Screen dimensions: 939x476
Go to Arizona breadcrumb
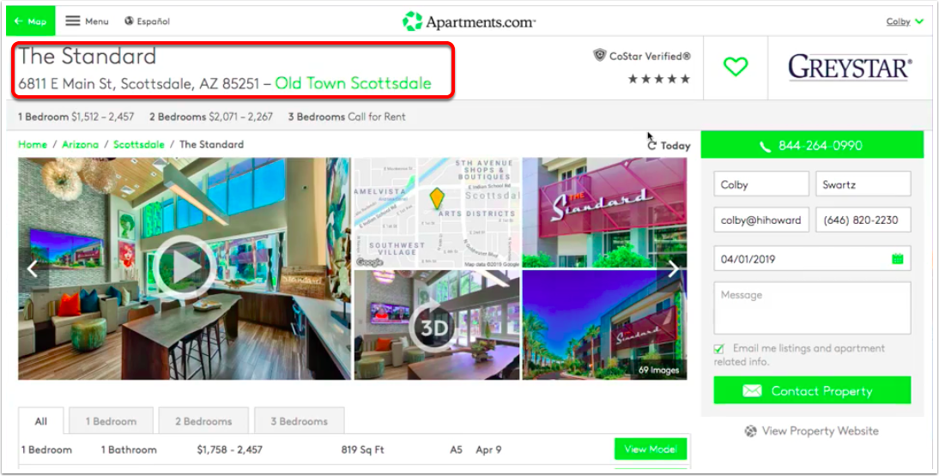80,144
